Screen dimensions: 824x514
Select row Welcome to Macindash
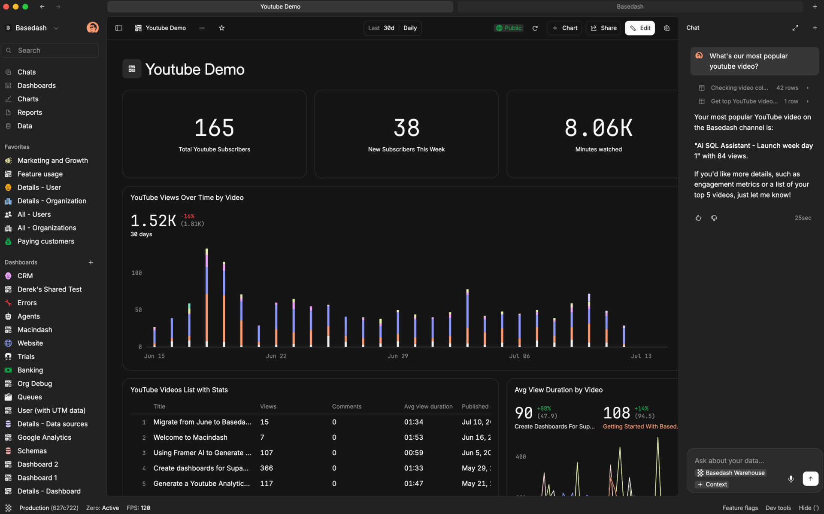pos(311,437)
